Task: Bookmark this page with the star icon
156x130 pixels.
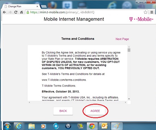Action: pyautogui.click(x=145, y=12)
